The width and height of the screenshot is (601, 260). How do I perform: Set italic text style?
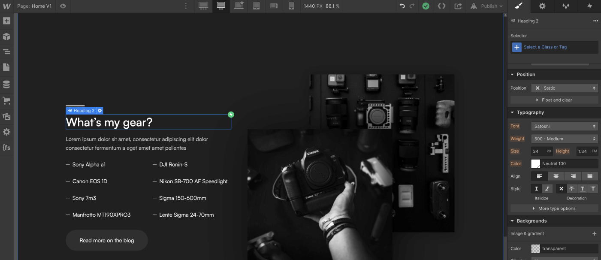click(547, 188)
